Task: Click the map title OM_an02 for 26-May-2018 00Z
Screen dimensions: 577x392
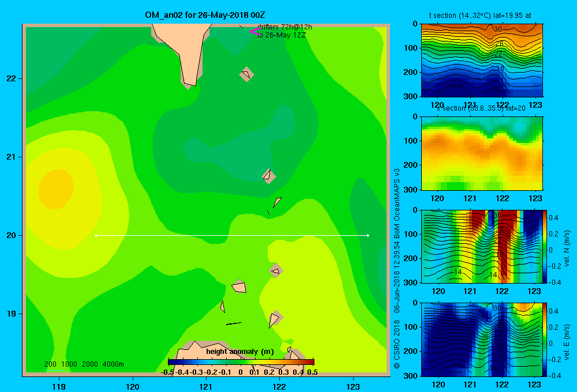Action: [x=205, y=15]
